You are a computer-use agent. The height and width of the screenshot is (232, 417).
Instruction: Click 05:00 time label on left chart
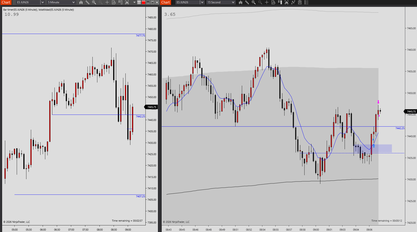tap(15, 230)
